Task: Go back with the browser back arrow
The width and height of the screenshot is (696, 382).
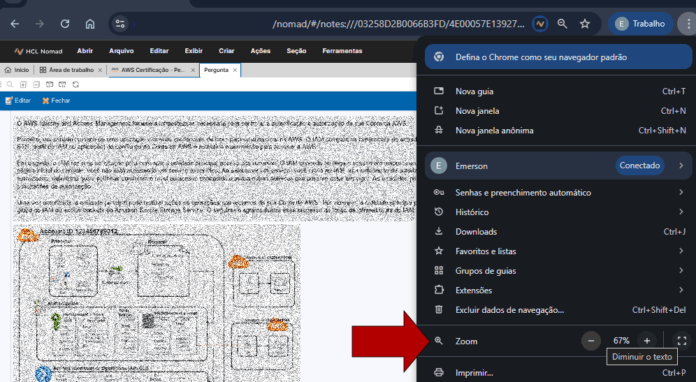Action: [15, 24]
